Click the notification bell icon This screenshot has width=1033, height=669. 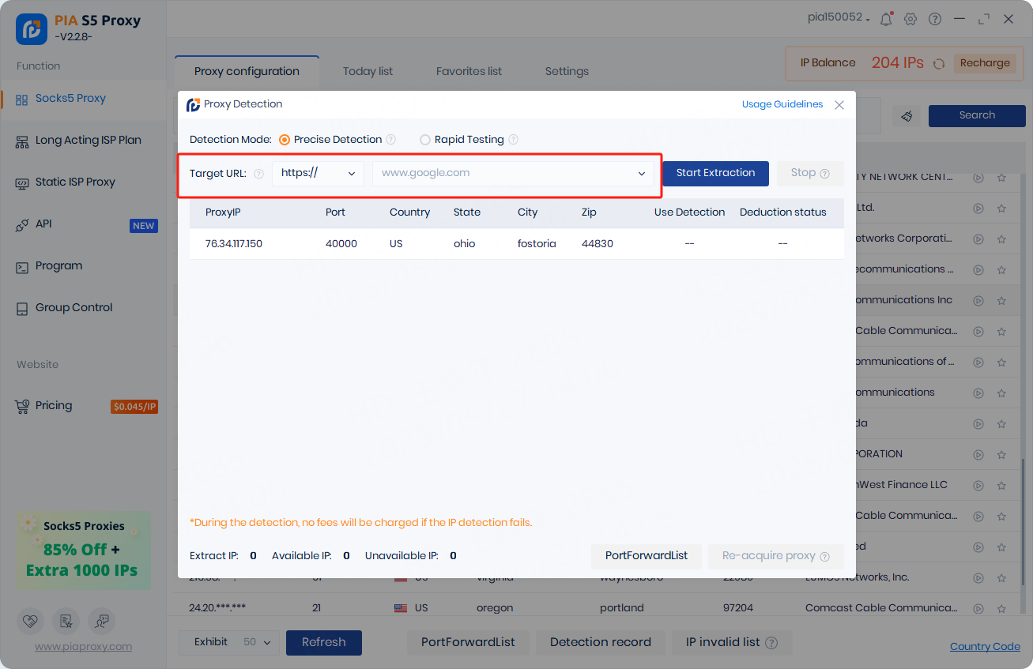(885, 19)
